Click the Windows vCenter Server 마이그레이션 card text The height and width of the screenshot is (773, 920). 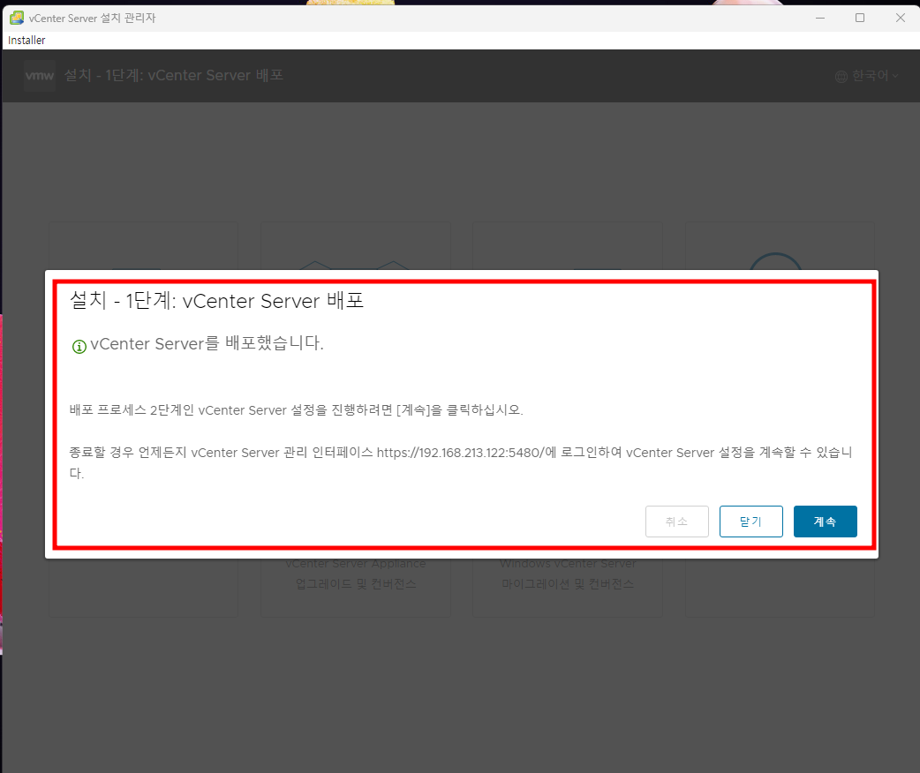click(x=568, y=574)
